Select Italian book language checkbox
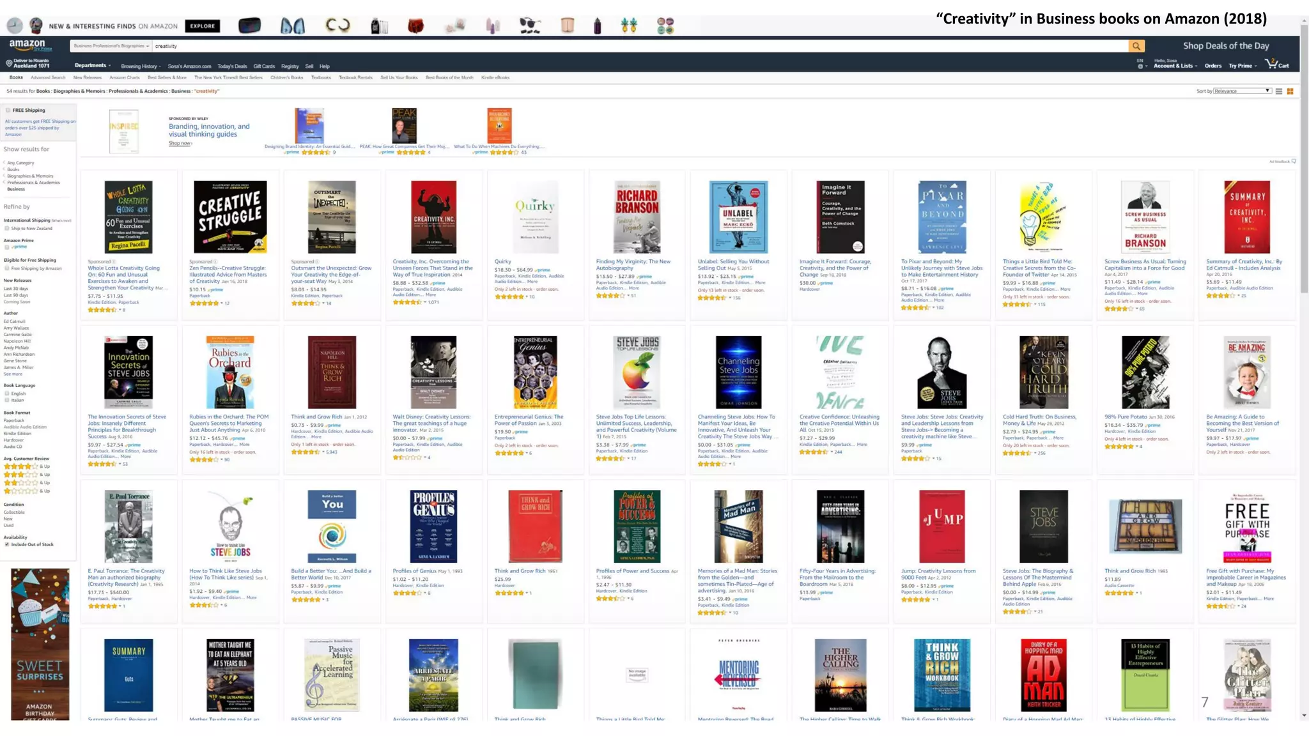This screenshot has height=736, width=1309. (x=6, y=400)
